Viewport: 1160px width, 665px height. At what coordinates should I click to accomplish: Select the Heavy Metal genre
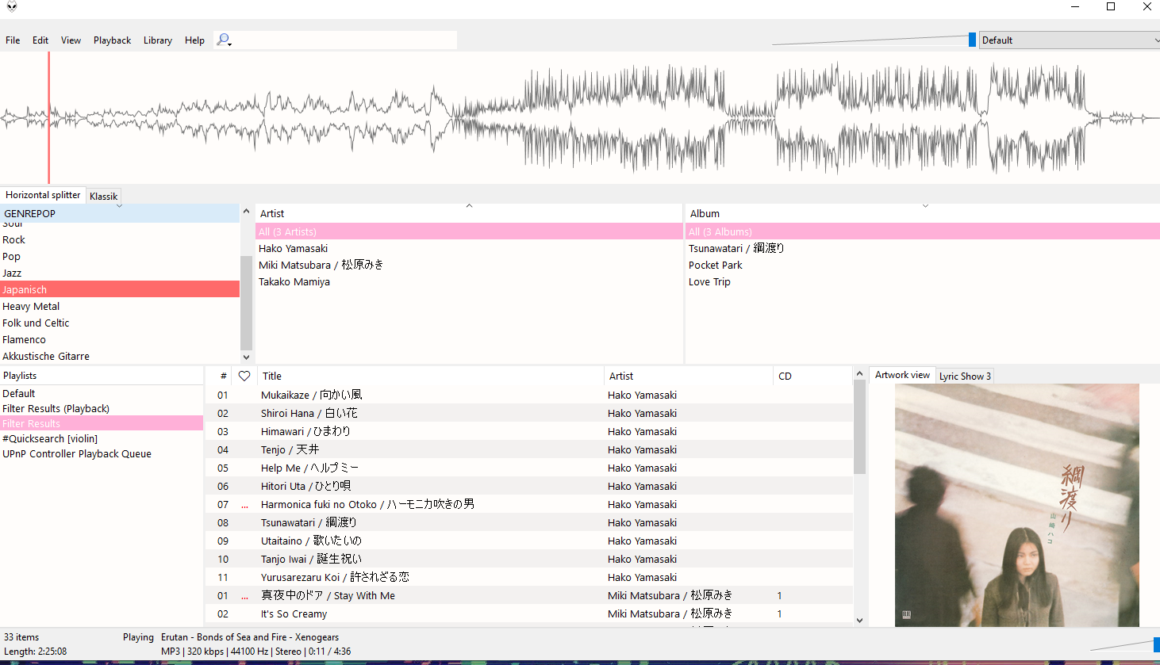coord(119,306)
